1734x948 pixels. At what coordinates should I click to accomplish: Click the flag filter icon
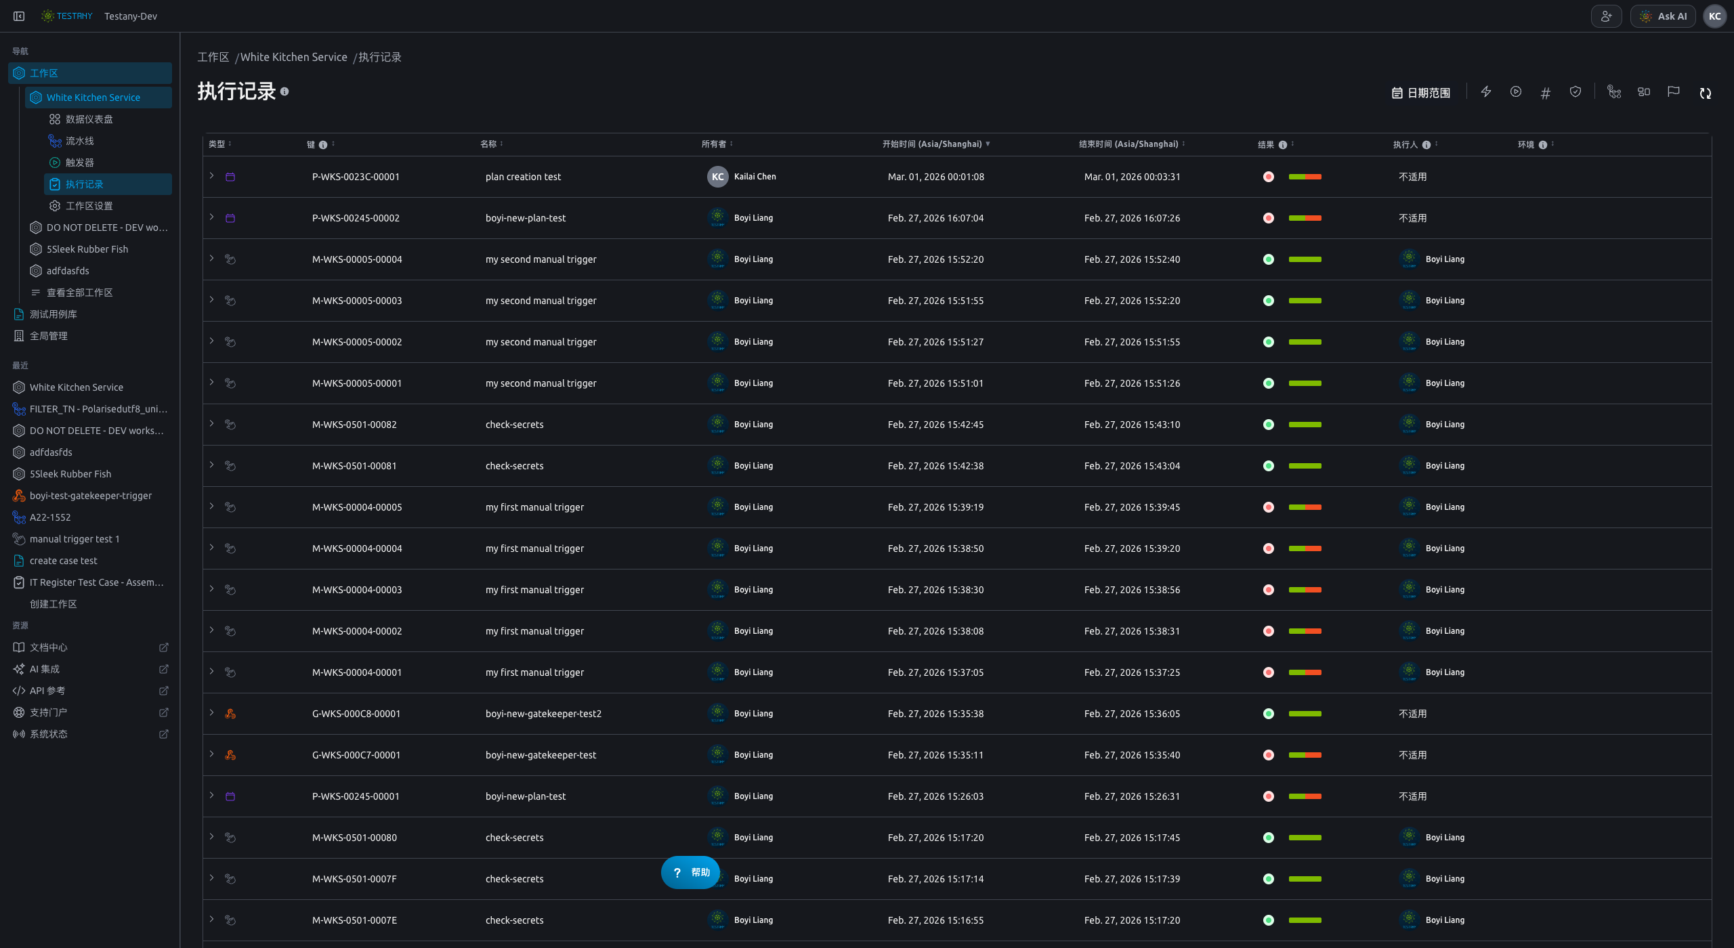click(1674, 92)
